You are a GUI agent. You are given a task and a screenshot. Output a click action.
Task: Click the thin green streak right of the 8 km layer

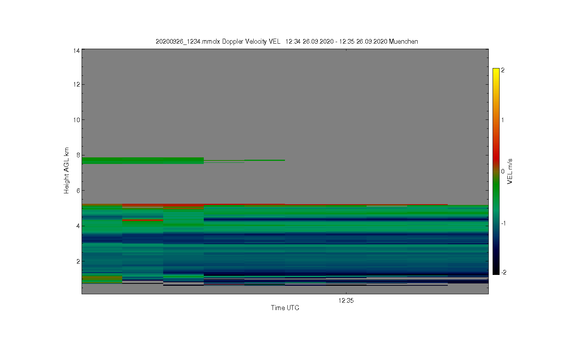[264, 160]
